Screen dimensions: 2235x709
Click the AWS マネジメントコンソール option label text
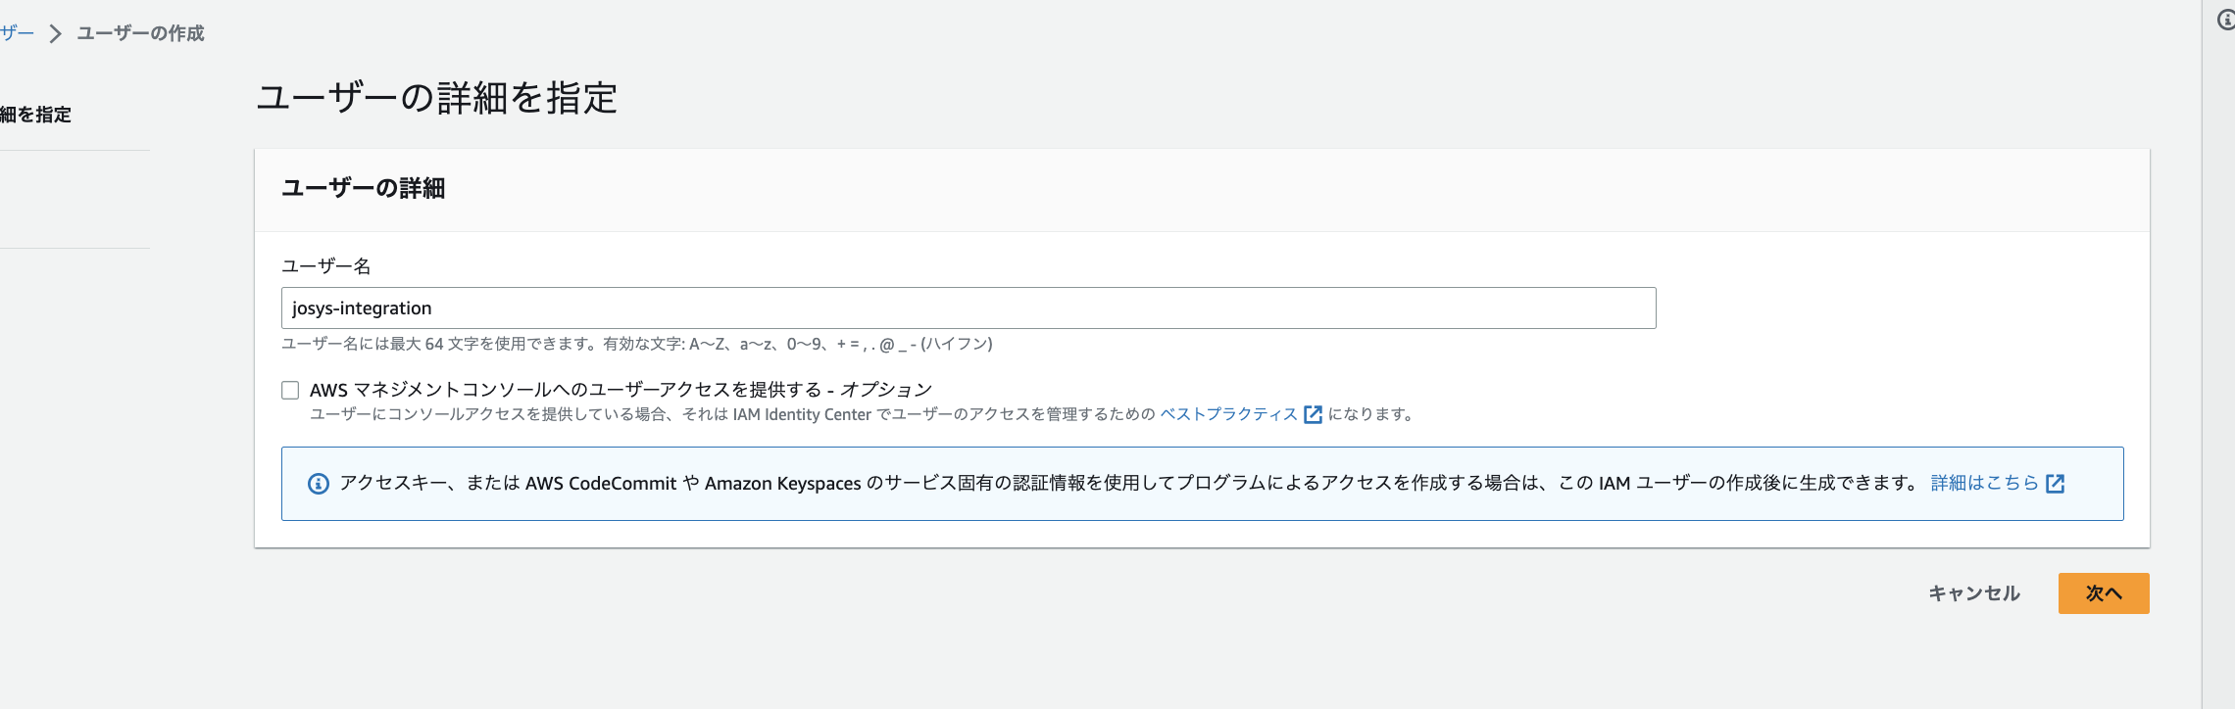[x=621, y=390]
